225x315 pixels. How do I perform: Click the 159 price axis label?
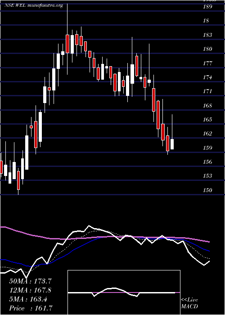[208, 148]
